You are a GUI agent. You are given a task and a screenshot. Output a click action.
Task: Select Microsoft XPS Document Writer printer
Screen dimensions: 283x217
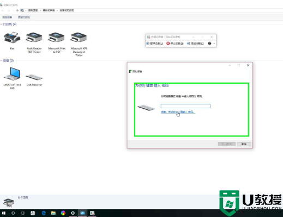(x=79, y=44)
